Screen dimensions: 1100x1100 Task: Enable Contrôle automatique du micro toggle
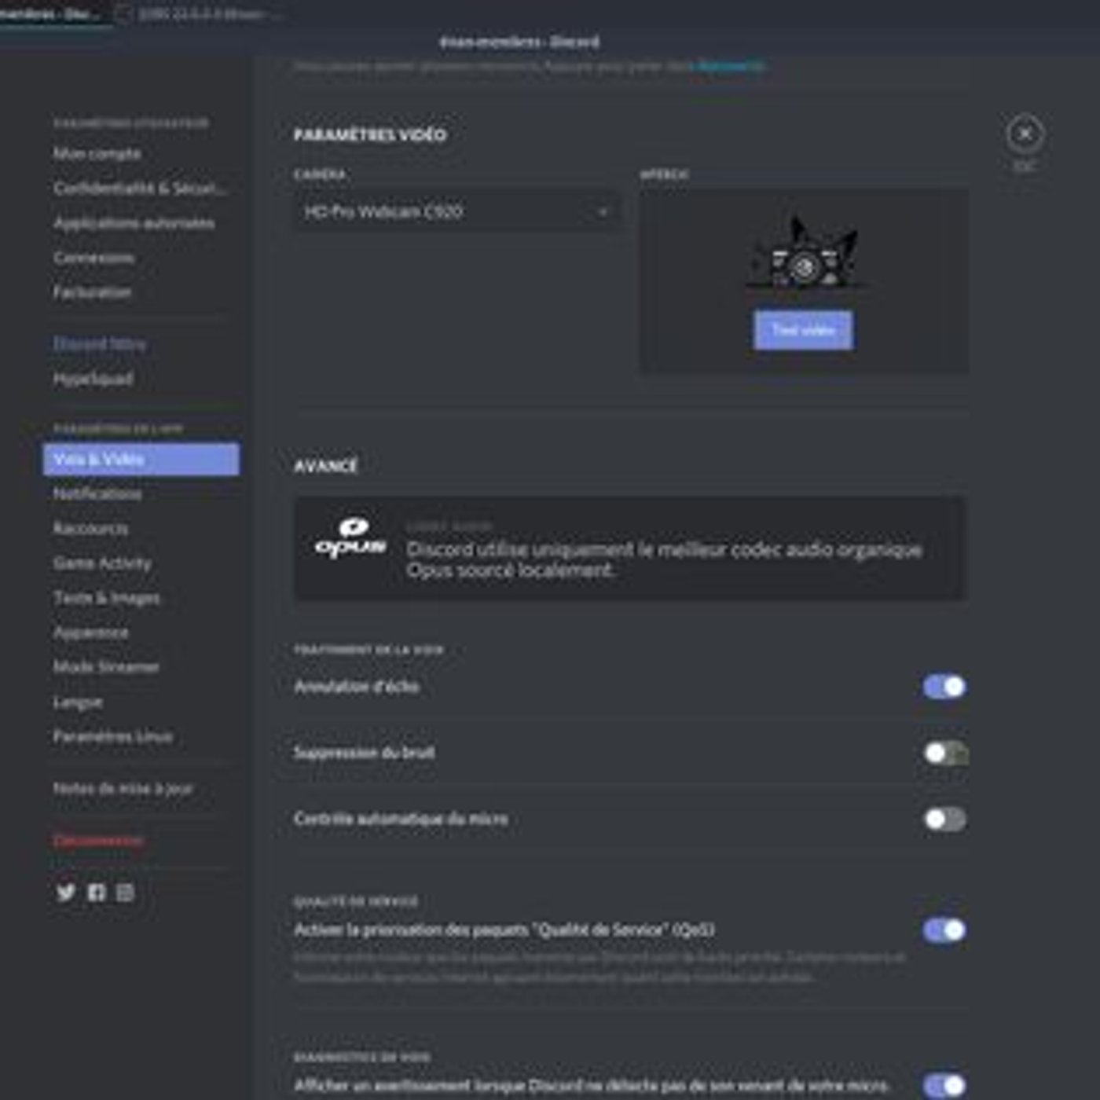pos(944,819)
